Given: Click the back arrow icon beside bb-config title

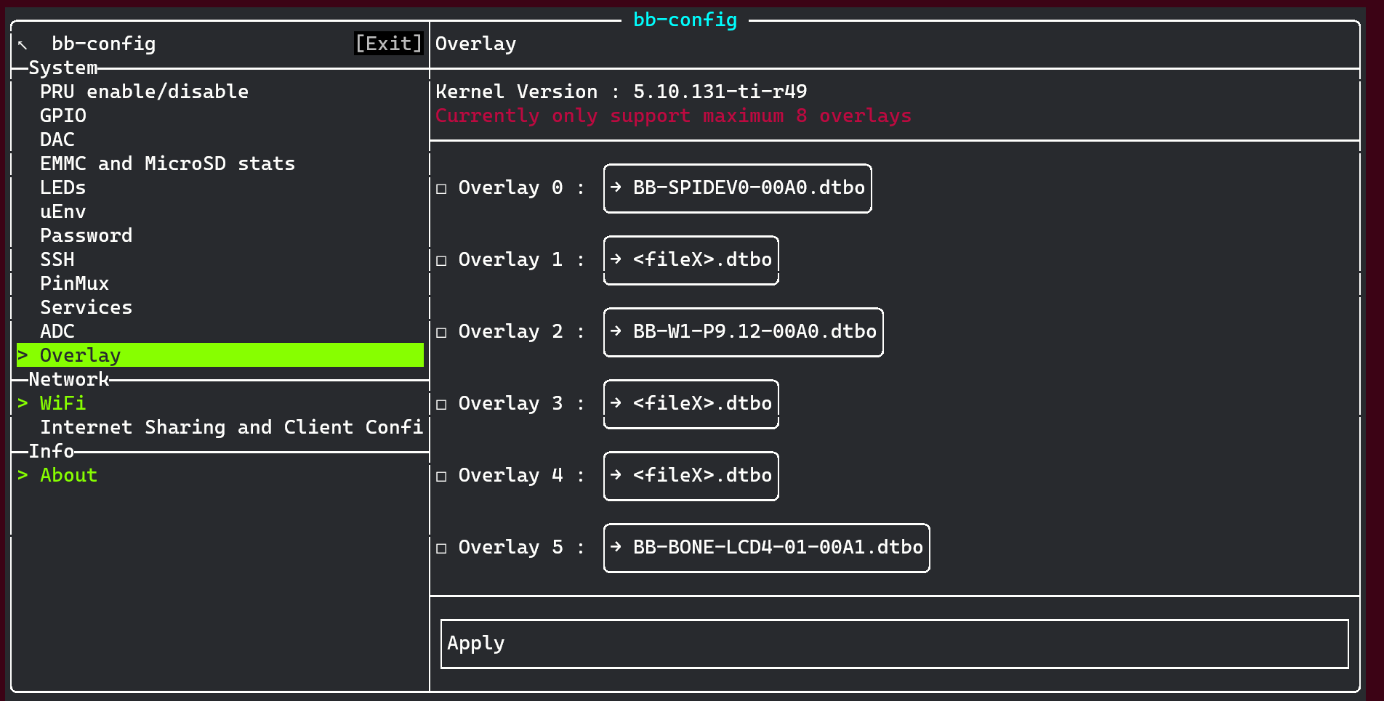Looking at the screenshot, I should click(x=23, y=43).
